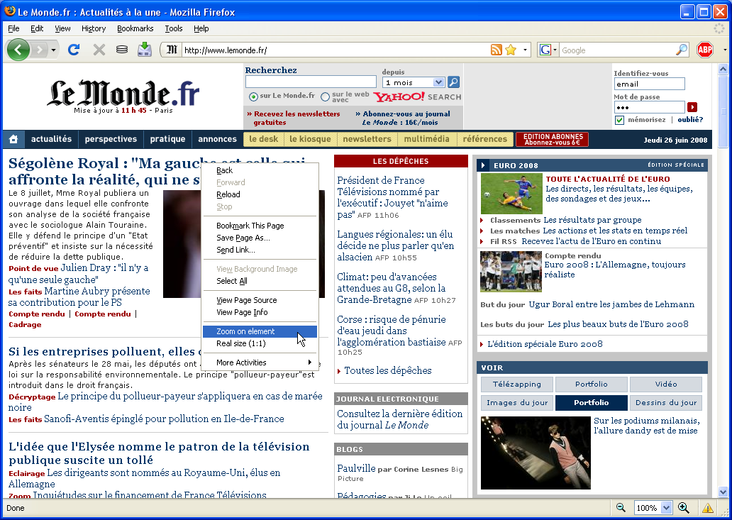Click the Google search engine icon

pos(545,50)
